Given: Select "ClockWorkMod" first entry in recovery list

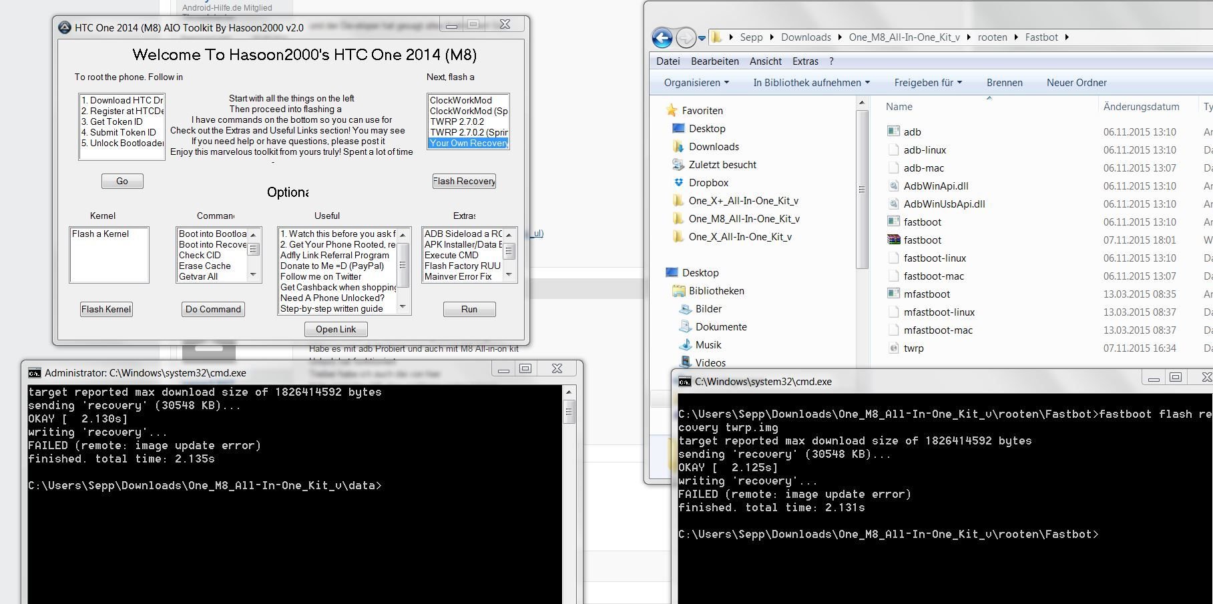Looking at the screenshot, I should (x=461, y=100).
